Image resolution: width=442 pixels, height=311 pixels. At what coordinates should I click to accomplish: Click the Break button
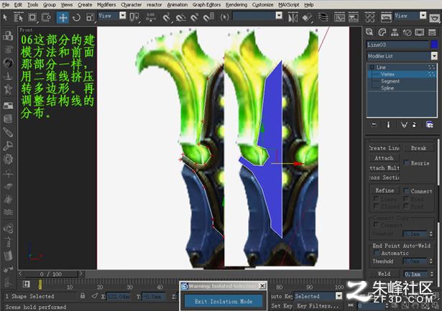coord(418,148)
